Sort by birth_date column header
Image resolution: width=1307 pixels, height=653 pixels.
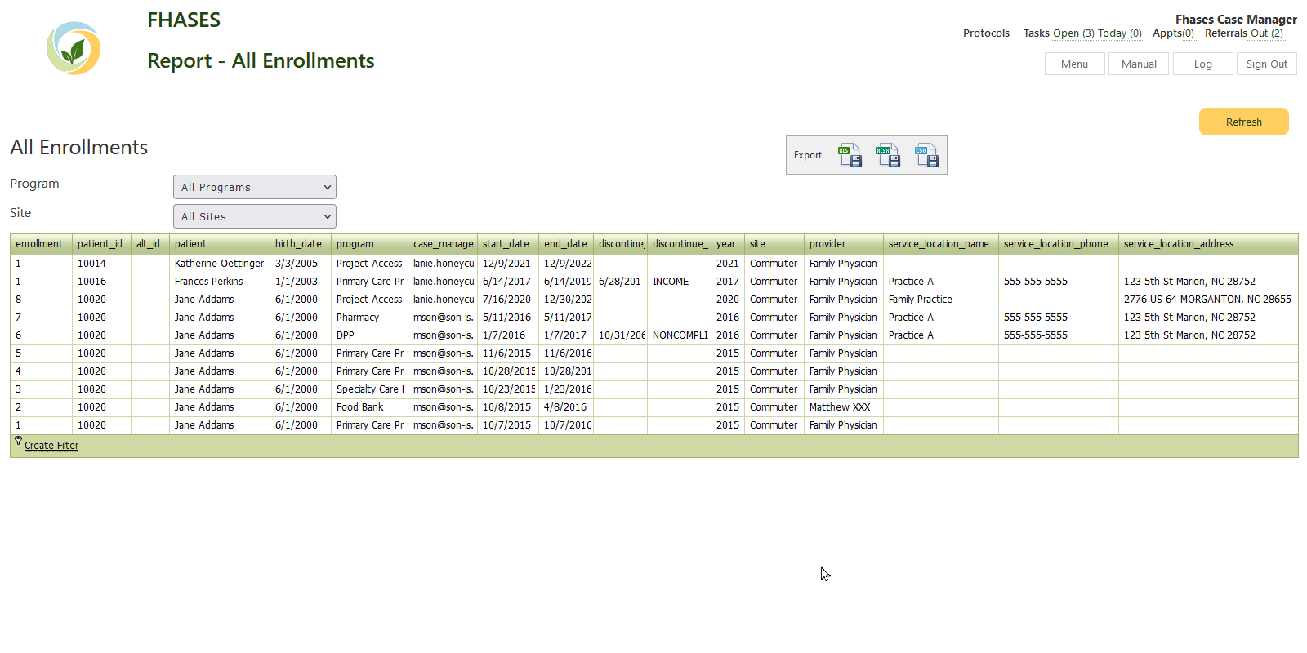pos(300,244)
